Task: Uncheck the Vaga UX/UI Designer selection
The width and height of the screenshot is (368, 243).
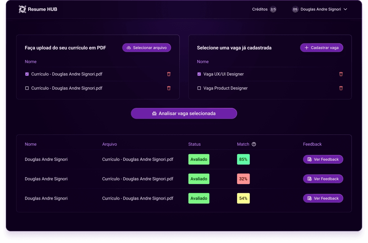Action: click(x=199, y=74)
